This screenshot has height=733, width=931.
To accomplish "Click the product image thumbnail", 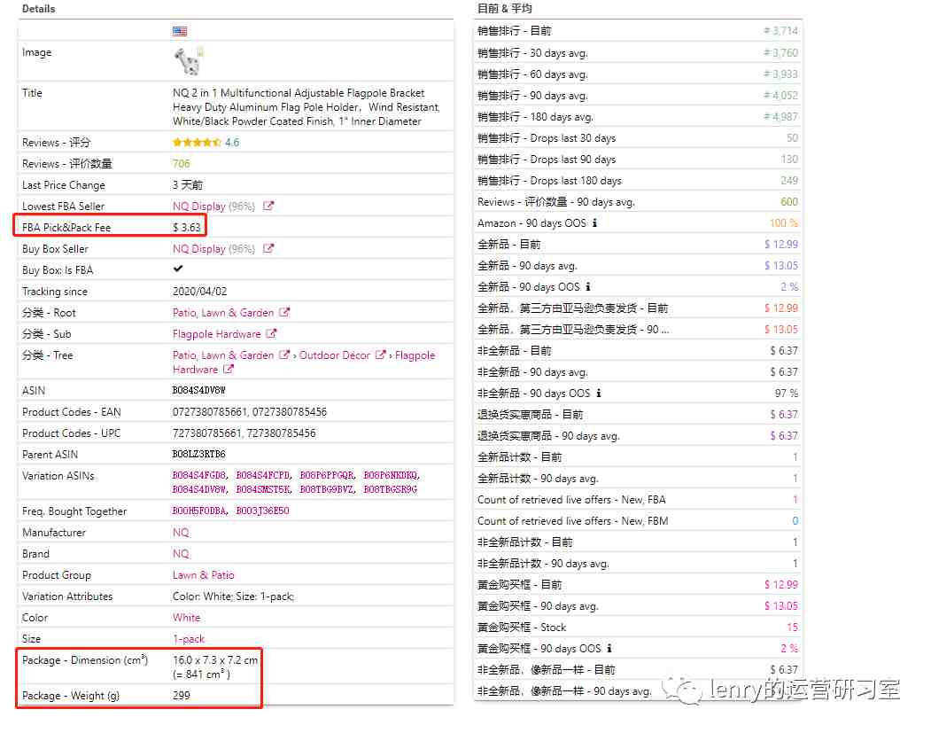I will tap(187, 60).
